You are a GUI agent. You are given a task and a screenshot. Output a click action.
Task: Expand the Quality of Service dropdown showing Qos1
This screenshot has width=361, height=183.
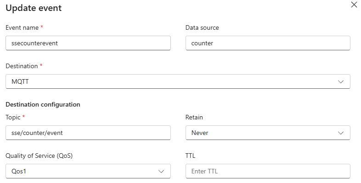pos(88,171)
